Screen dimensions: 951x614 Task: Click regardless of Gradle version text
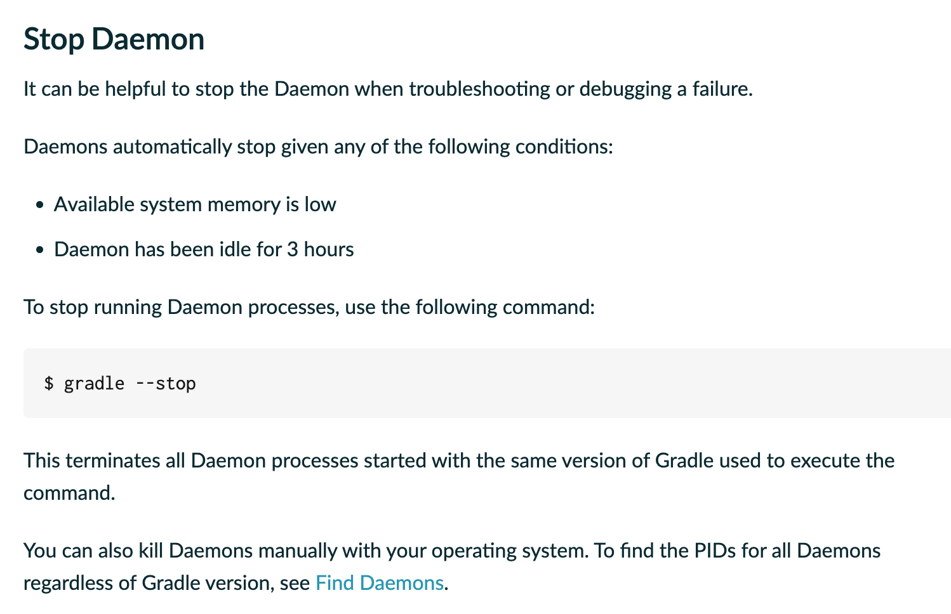pyautogui.click(x=149, y=582)
